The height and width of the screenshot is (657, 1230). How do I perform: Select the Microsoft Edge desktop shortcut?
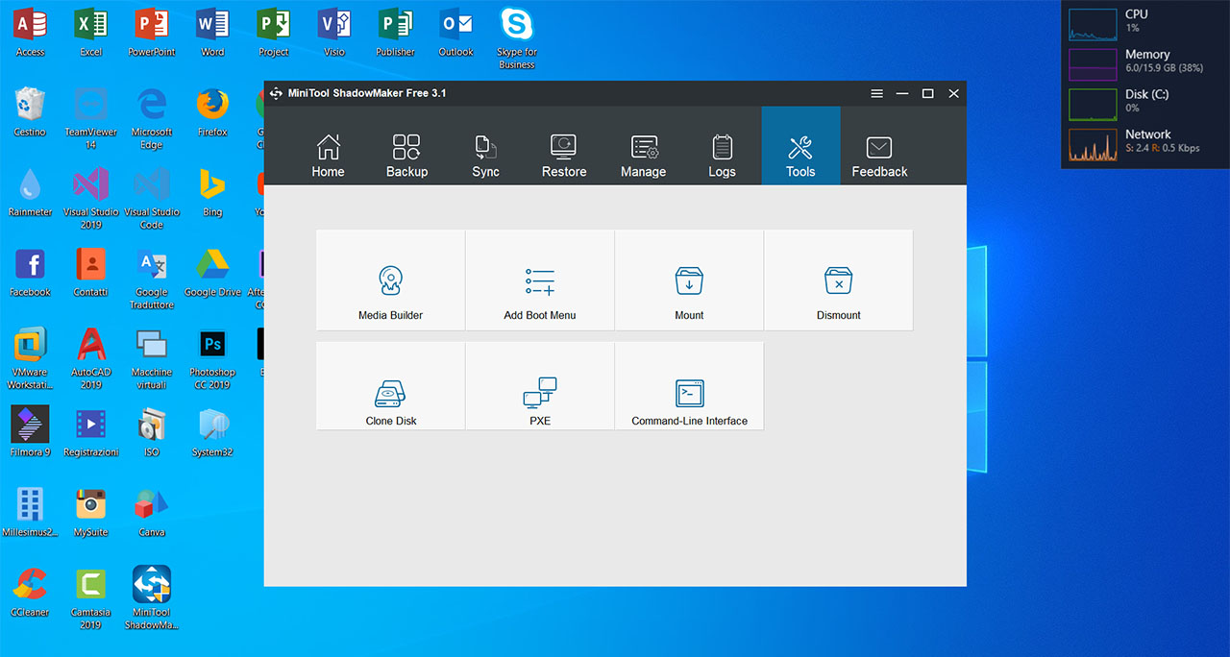(x=152, y=118)
